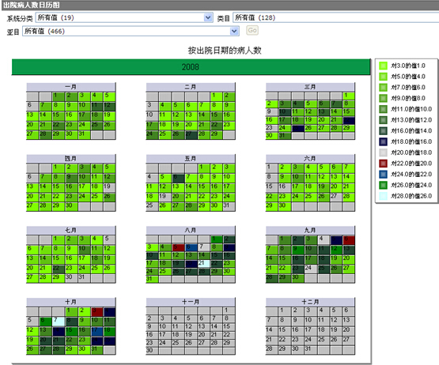This screenshot has height=365, width=439.
Task: Click the 十二月 month header
Action: (x=310, y=302)
